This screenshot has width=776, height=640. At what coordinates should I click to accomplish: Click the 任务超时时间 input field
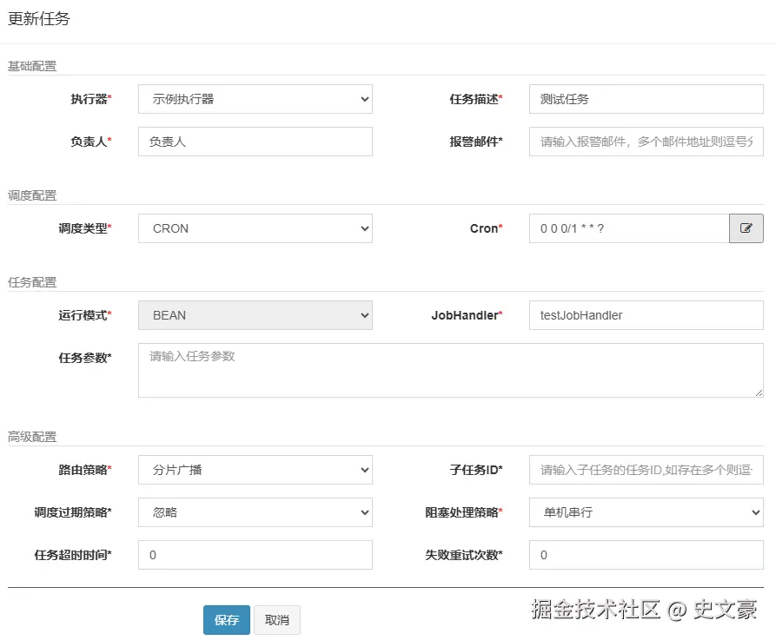click(x=255, y=554)
